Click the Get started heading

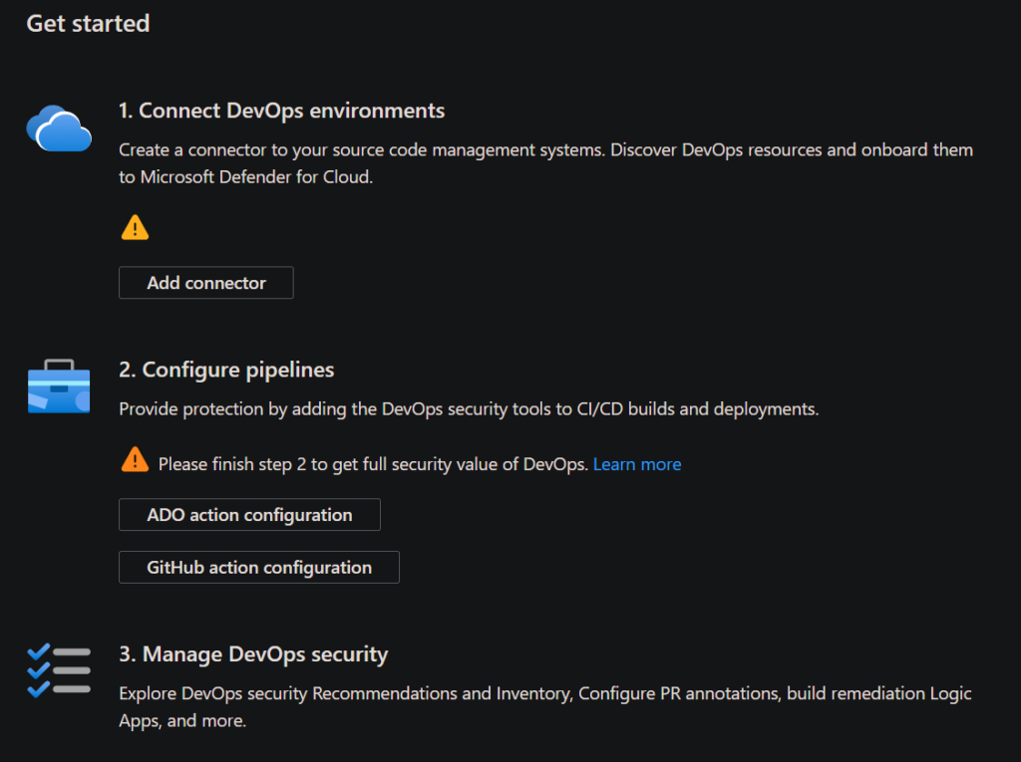click(88, 24)
